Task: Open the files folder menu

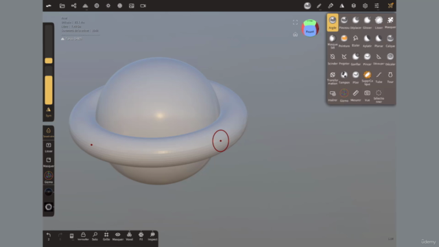Action: click(62, 5)
